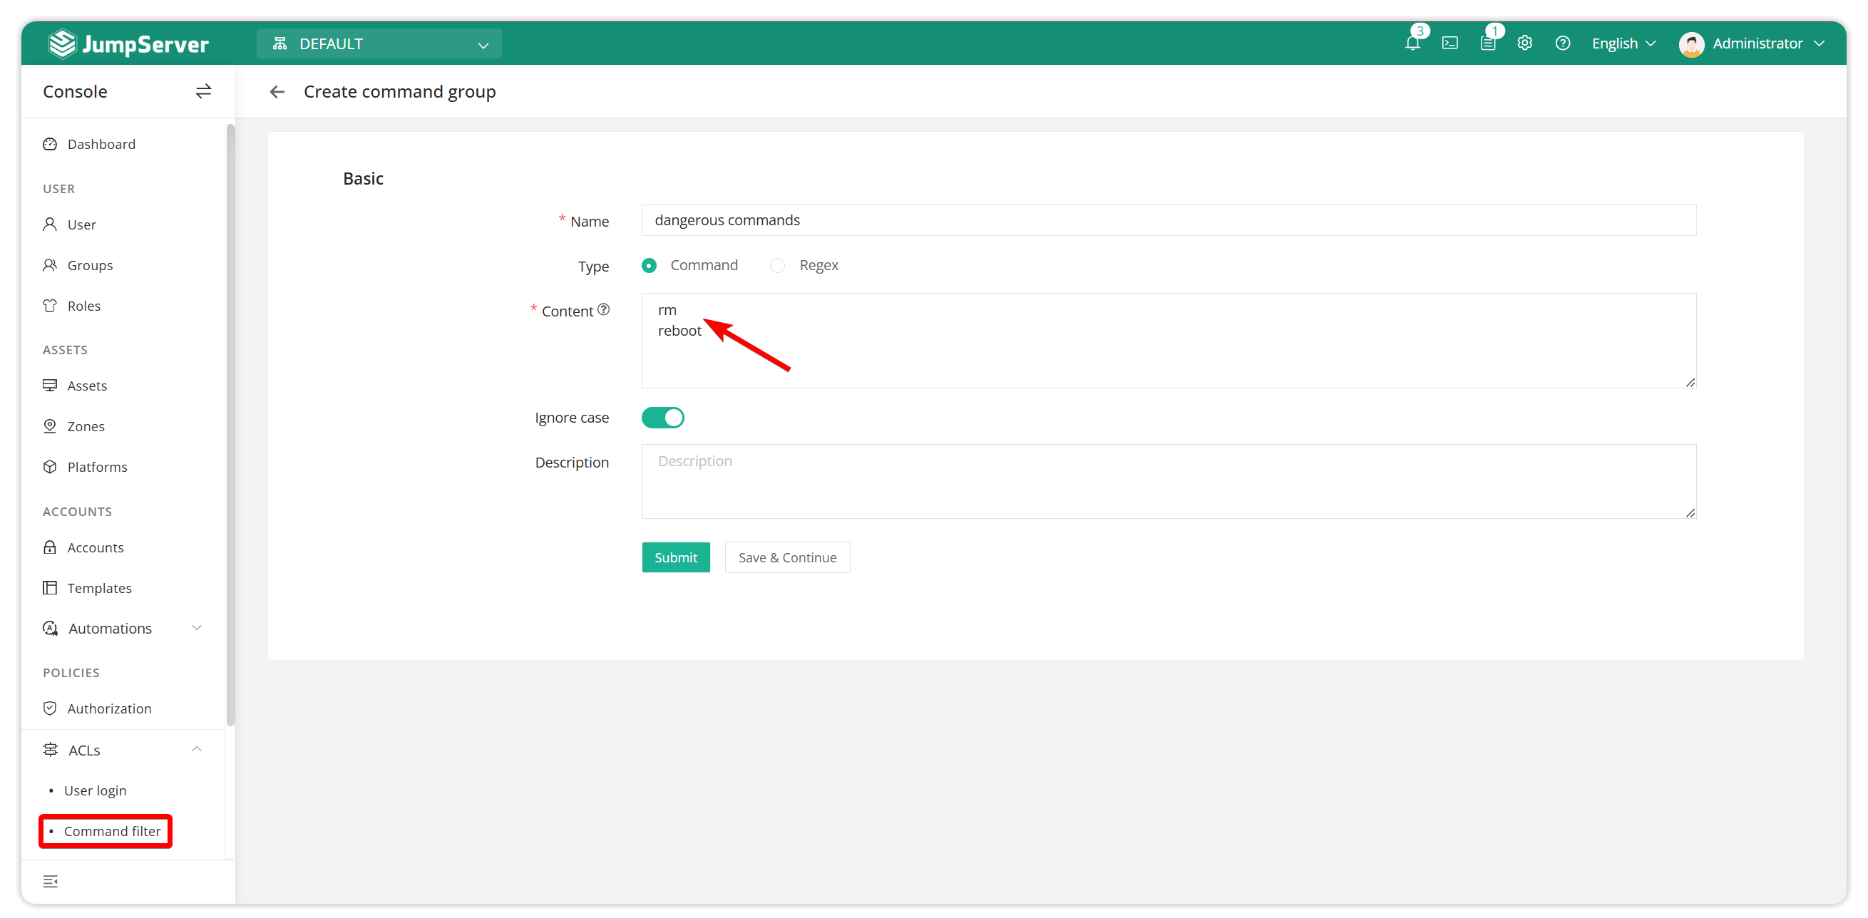Collapse the sidebar with the bottom menu icon
The height and width of the screenshot is (918, 1868).
pyautogui.click(x=51, y=881)
